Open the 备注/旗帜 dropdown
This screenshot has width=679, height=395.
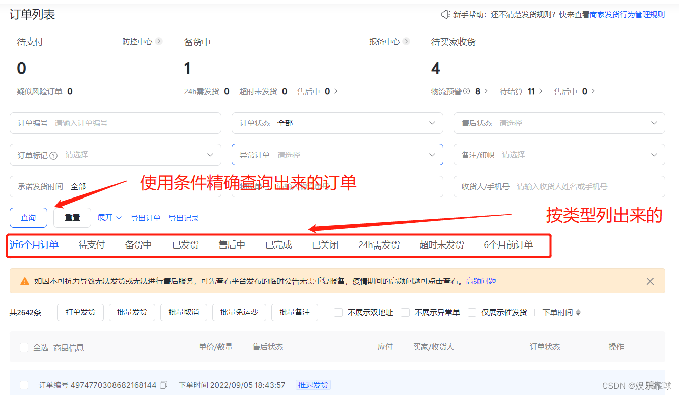tap(559, 155)
